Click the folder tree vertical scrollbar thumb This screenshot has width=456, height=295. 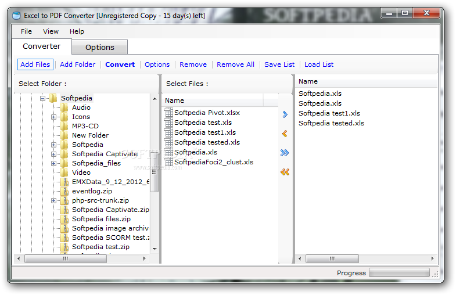[x=154, y=172]
